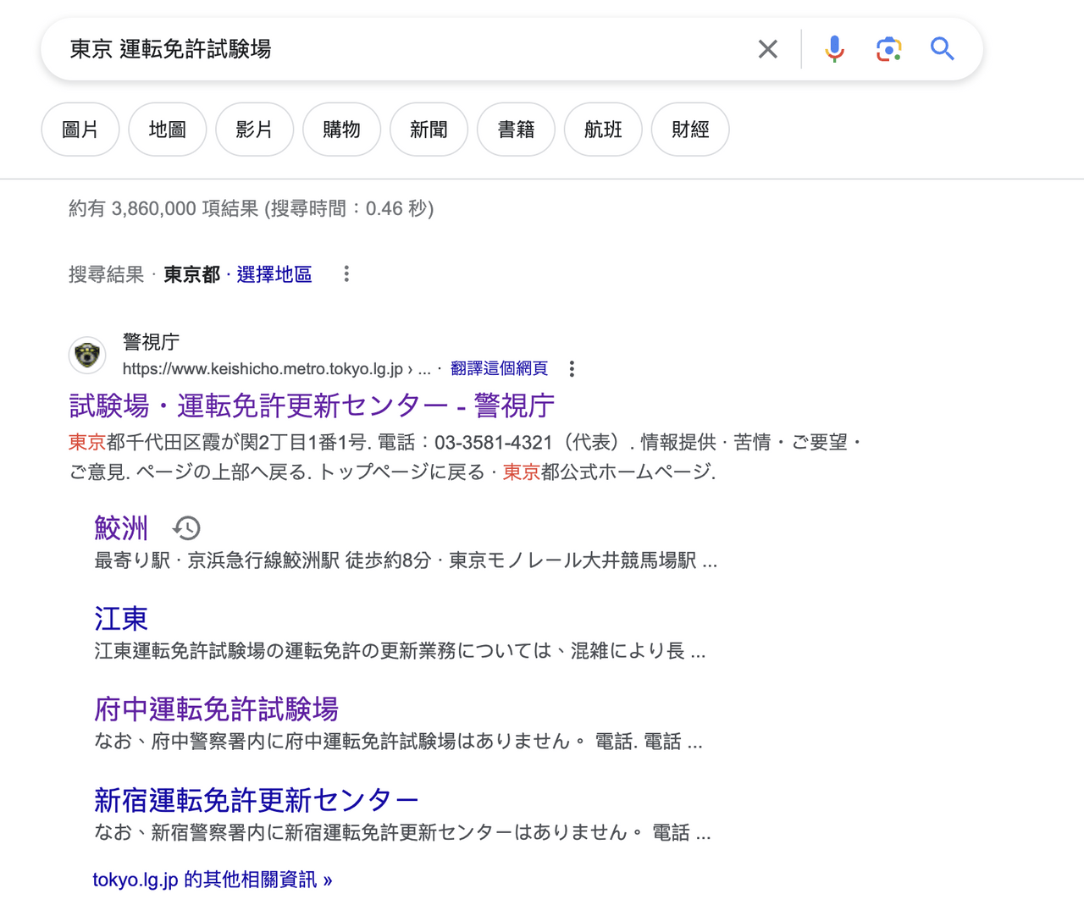Click the snippet starting 江東運転免許試験場の運転免許の更新業務
This screenshot has height=916, width=1084.
(x=400, y=651)
